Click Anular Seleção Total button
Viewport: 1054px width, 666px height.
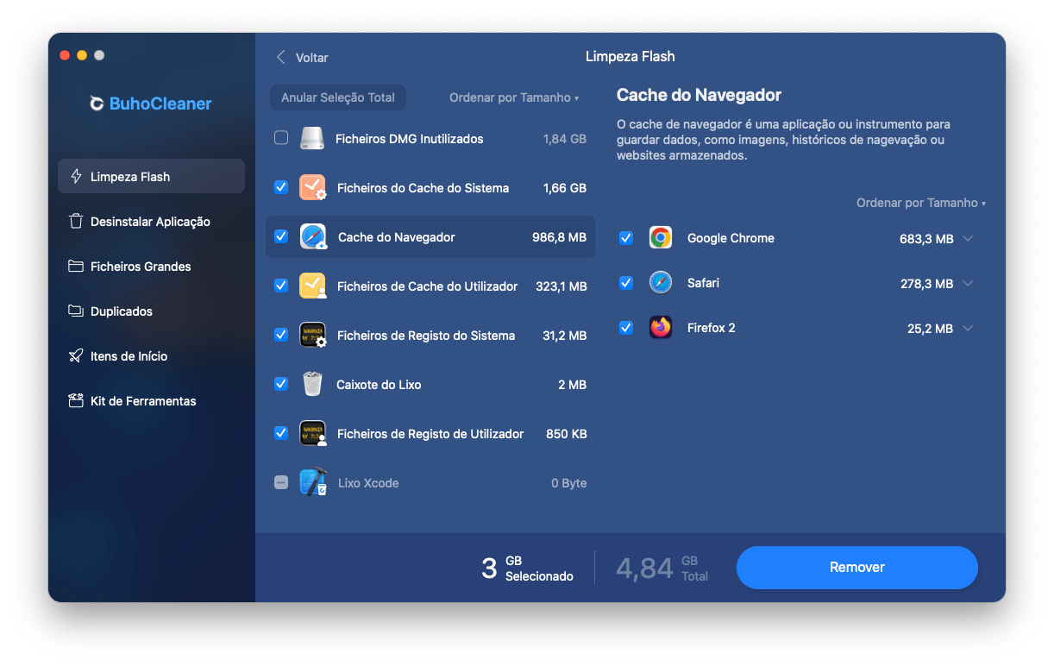(x=338, y=97)
